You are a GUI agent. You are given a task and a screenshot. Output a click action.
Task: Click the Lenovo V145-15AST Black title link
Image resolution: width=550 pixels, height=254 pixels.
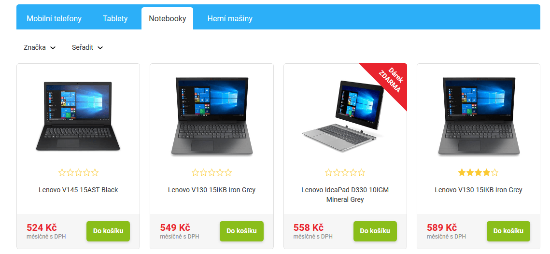pyautogui.click(x=78, y=190)
